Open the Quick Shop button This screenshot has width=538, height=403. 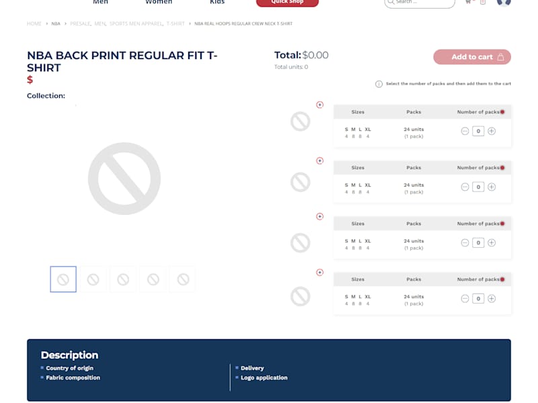(287, 2)
